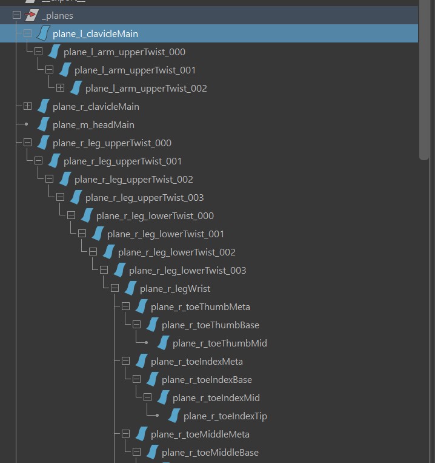Select plane_r_toeIndexBase in the tree
Screen dimensions: 435x463
tap(207, 379)
